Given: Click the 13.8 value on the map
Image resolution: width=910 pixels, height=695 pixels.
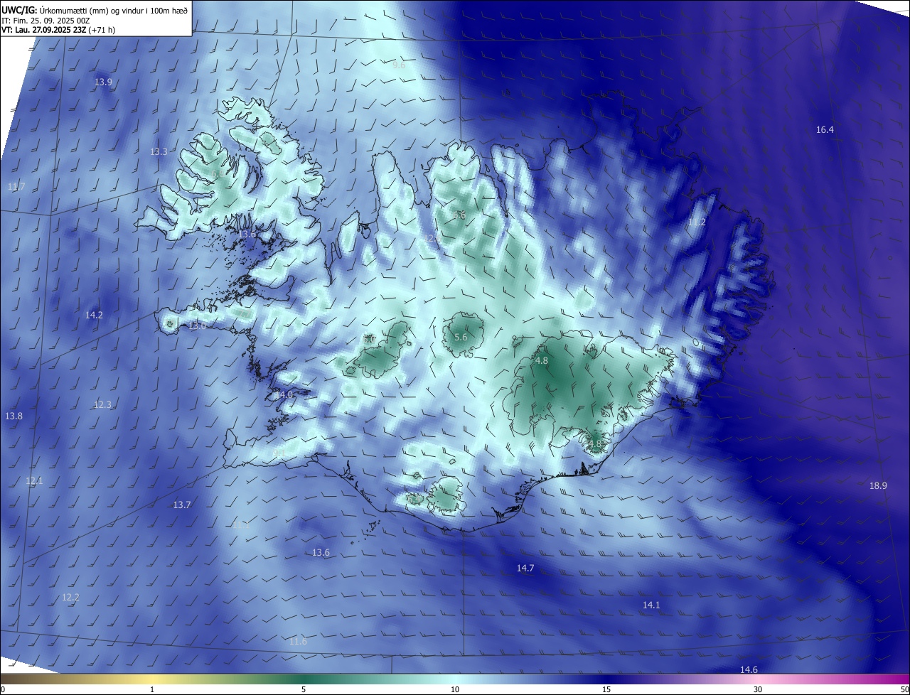Looking at the screenshot, I should pyautogui.click(x=14, y=416).
